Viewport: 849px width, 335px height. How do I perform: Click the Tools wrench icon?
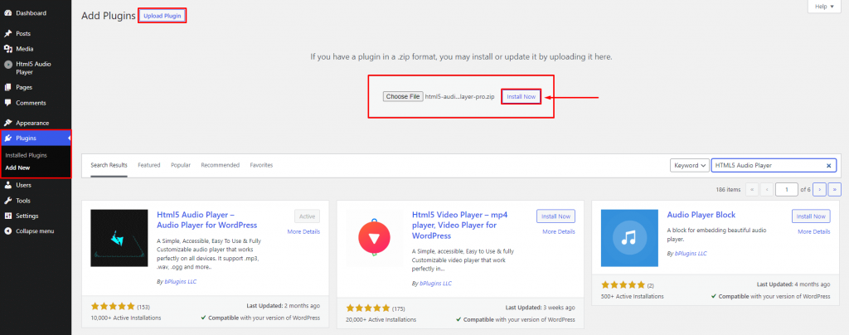[x=8, y=201]
